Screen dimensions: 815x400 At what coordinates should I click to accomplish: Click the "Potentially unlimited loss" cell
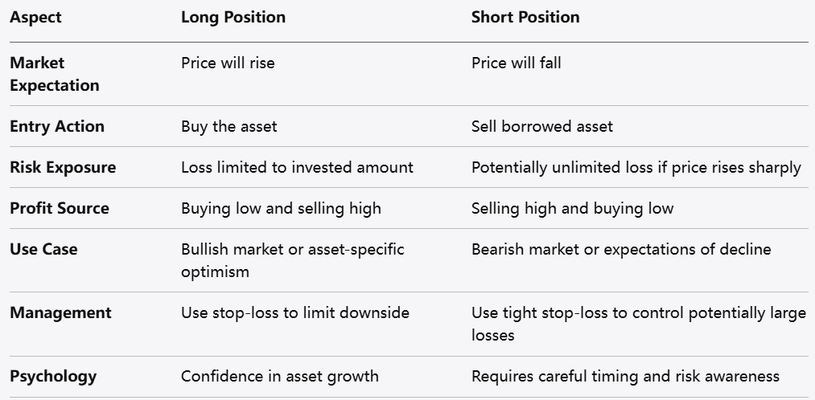636,167
